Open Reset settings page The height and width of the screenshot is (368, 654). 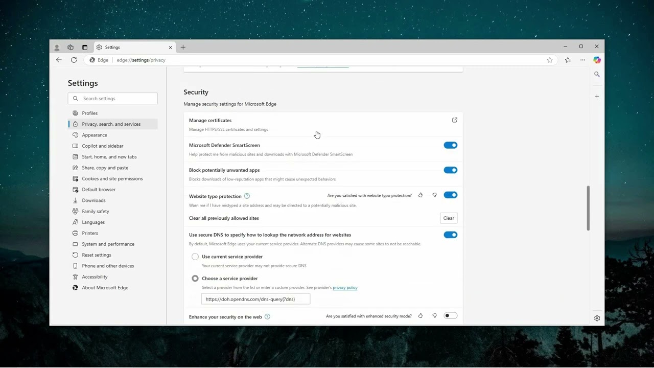112,255
